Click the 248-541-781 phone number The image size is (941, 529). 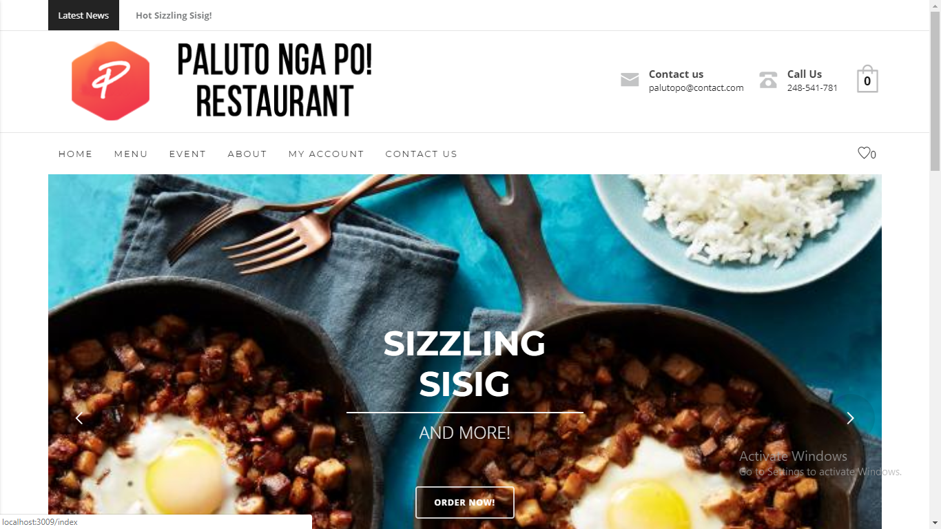point(812,87)
